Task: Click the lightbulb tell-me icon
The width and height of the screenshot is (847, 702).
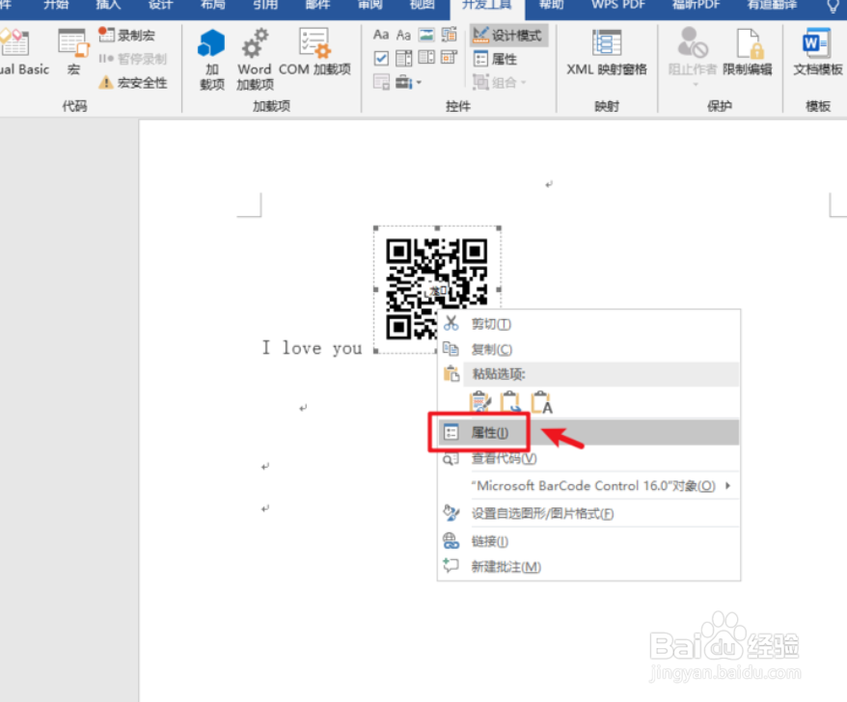Action: (x=833, y=6)
